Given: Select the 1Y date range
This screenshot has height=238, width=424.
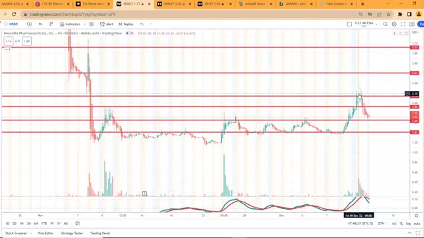Looking at the screenshot, I should point(52,223).
